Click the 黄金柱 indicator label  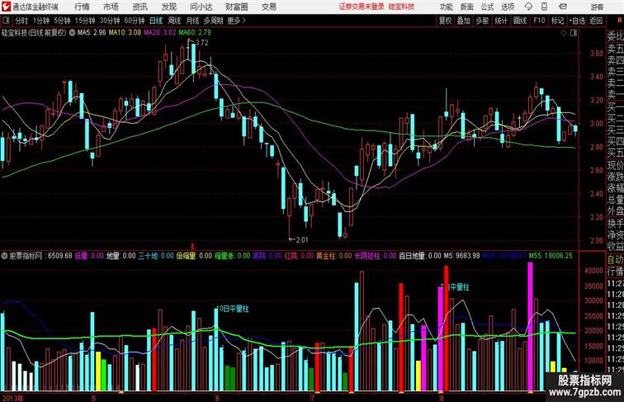[334, 256]
